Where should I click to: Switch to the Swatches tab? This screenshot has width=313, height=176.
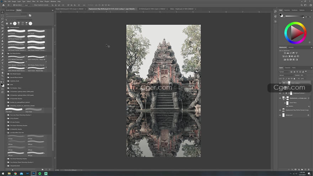point(287,10)
